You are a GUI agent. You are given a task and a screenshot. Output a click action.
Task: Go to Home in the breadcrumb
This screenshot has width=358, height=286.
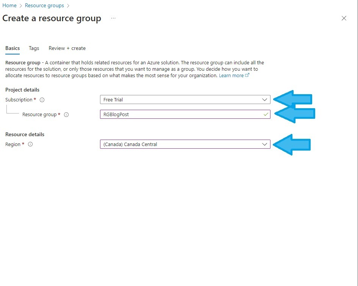tap(9, 6)
